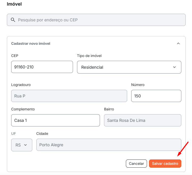Collapse the 'Cadastrar novo imóvel' section chevron
The height and width of the screenshot is (175, 192).
tap(178, 43)
